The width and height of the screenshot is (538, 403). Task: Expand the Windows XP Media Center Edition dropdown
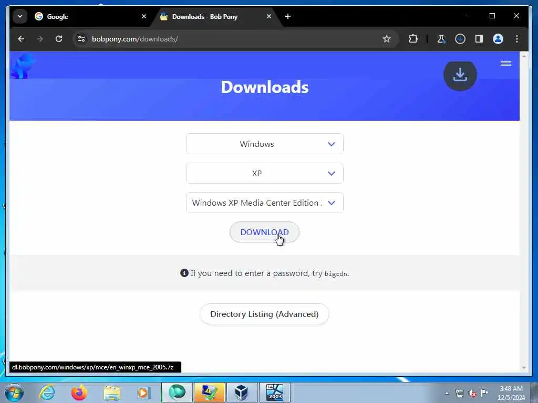point(265,203)
